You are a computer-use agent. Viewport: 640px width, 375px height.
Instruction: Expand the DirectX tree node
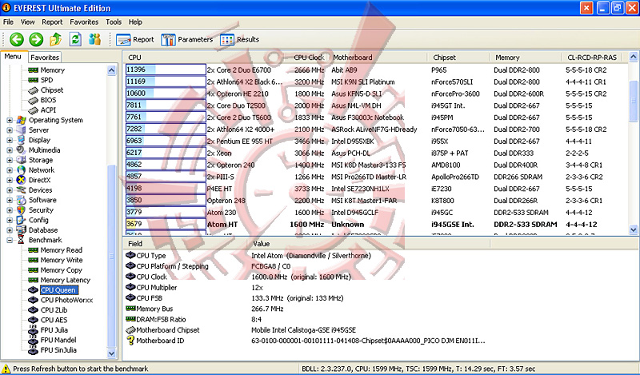(10, 181)
